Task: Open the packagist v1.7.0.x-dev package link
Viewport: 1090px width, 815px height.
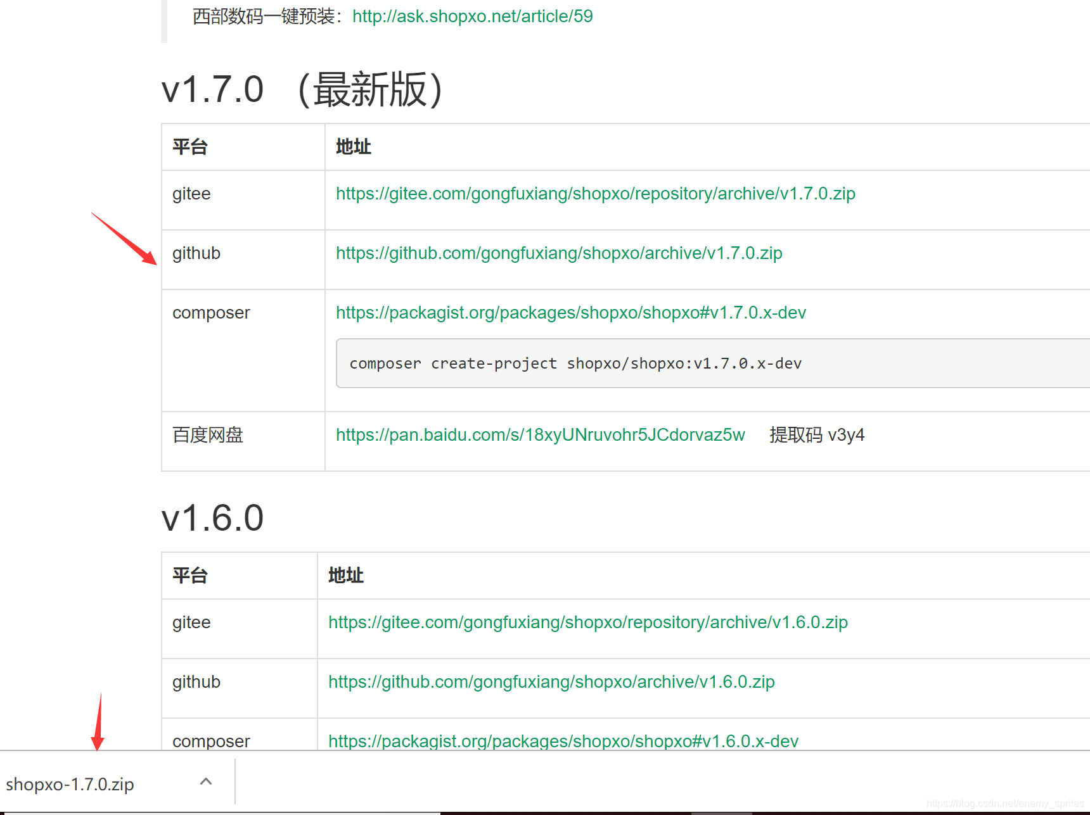Action: tap(571, 313)
